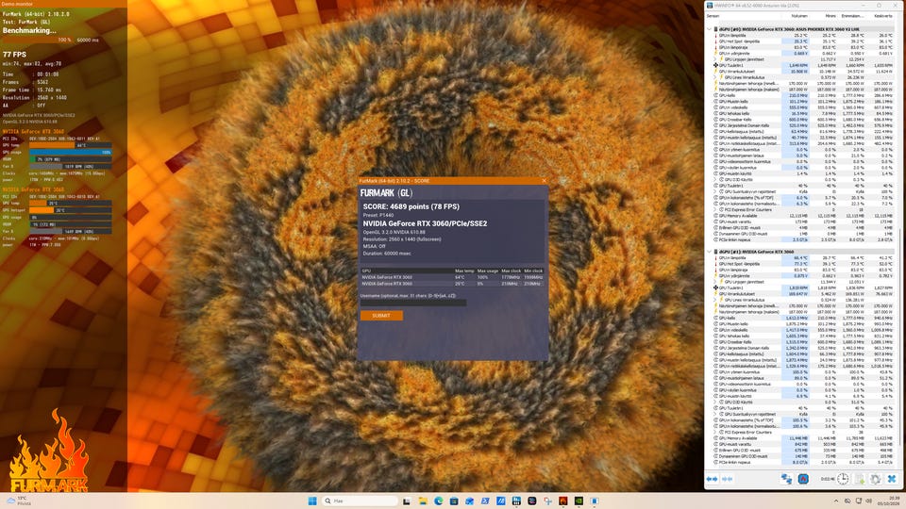Viewport: 906px width, 509px height.
Task: Click the taskbar search box
Action: click(360, 501)
